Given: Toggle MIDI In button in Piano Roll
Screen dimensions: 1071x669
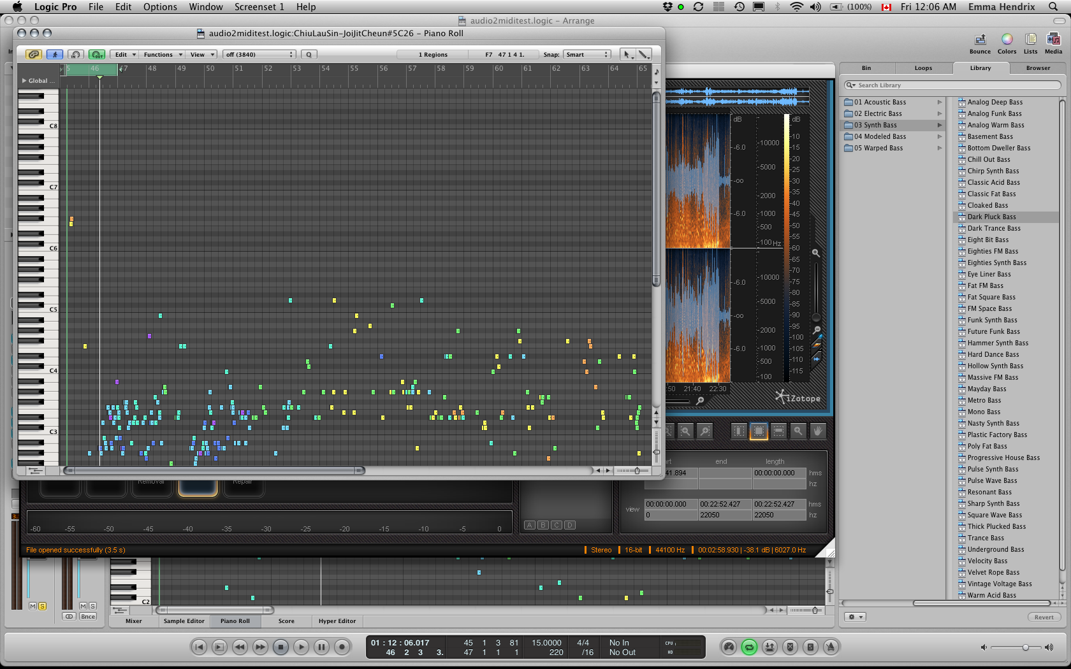Looking at the screenshot, I should click(76, 55).
